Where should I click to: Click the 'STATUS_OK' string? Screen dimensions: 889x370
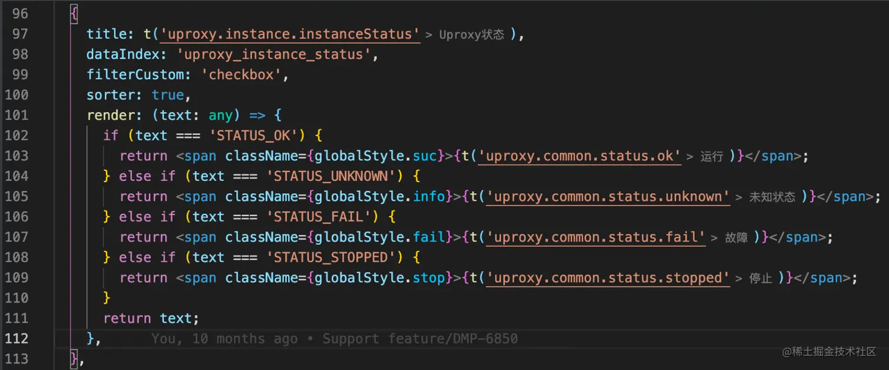coord(253,136)
